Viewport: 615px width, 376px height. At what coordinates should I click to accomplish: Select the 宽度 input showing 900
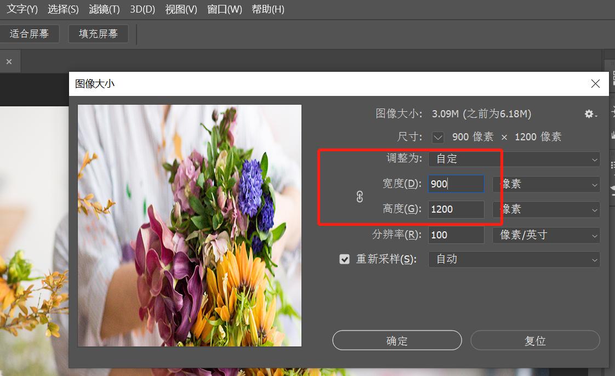coord(455,184)
